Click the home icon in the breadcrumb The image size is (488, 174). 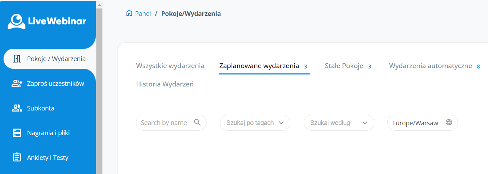[x=129, y=13]
